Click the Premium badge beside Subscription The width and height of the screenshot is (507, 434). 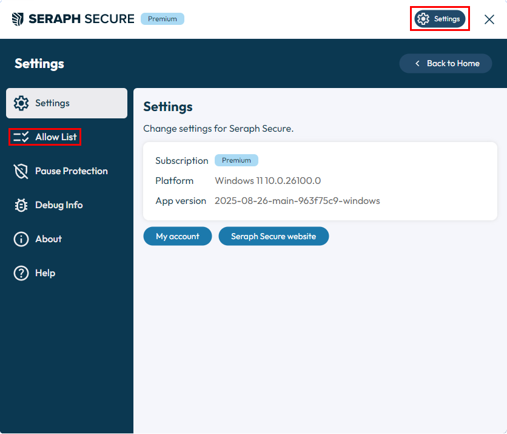pos(237,160)
